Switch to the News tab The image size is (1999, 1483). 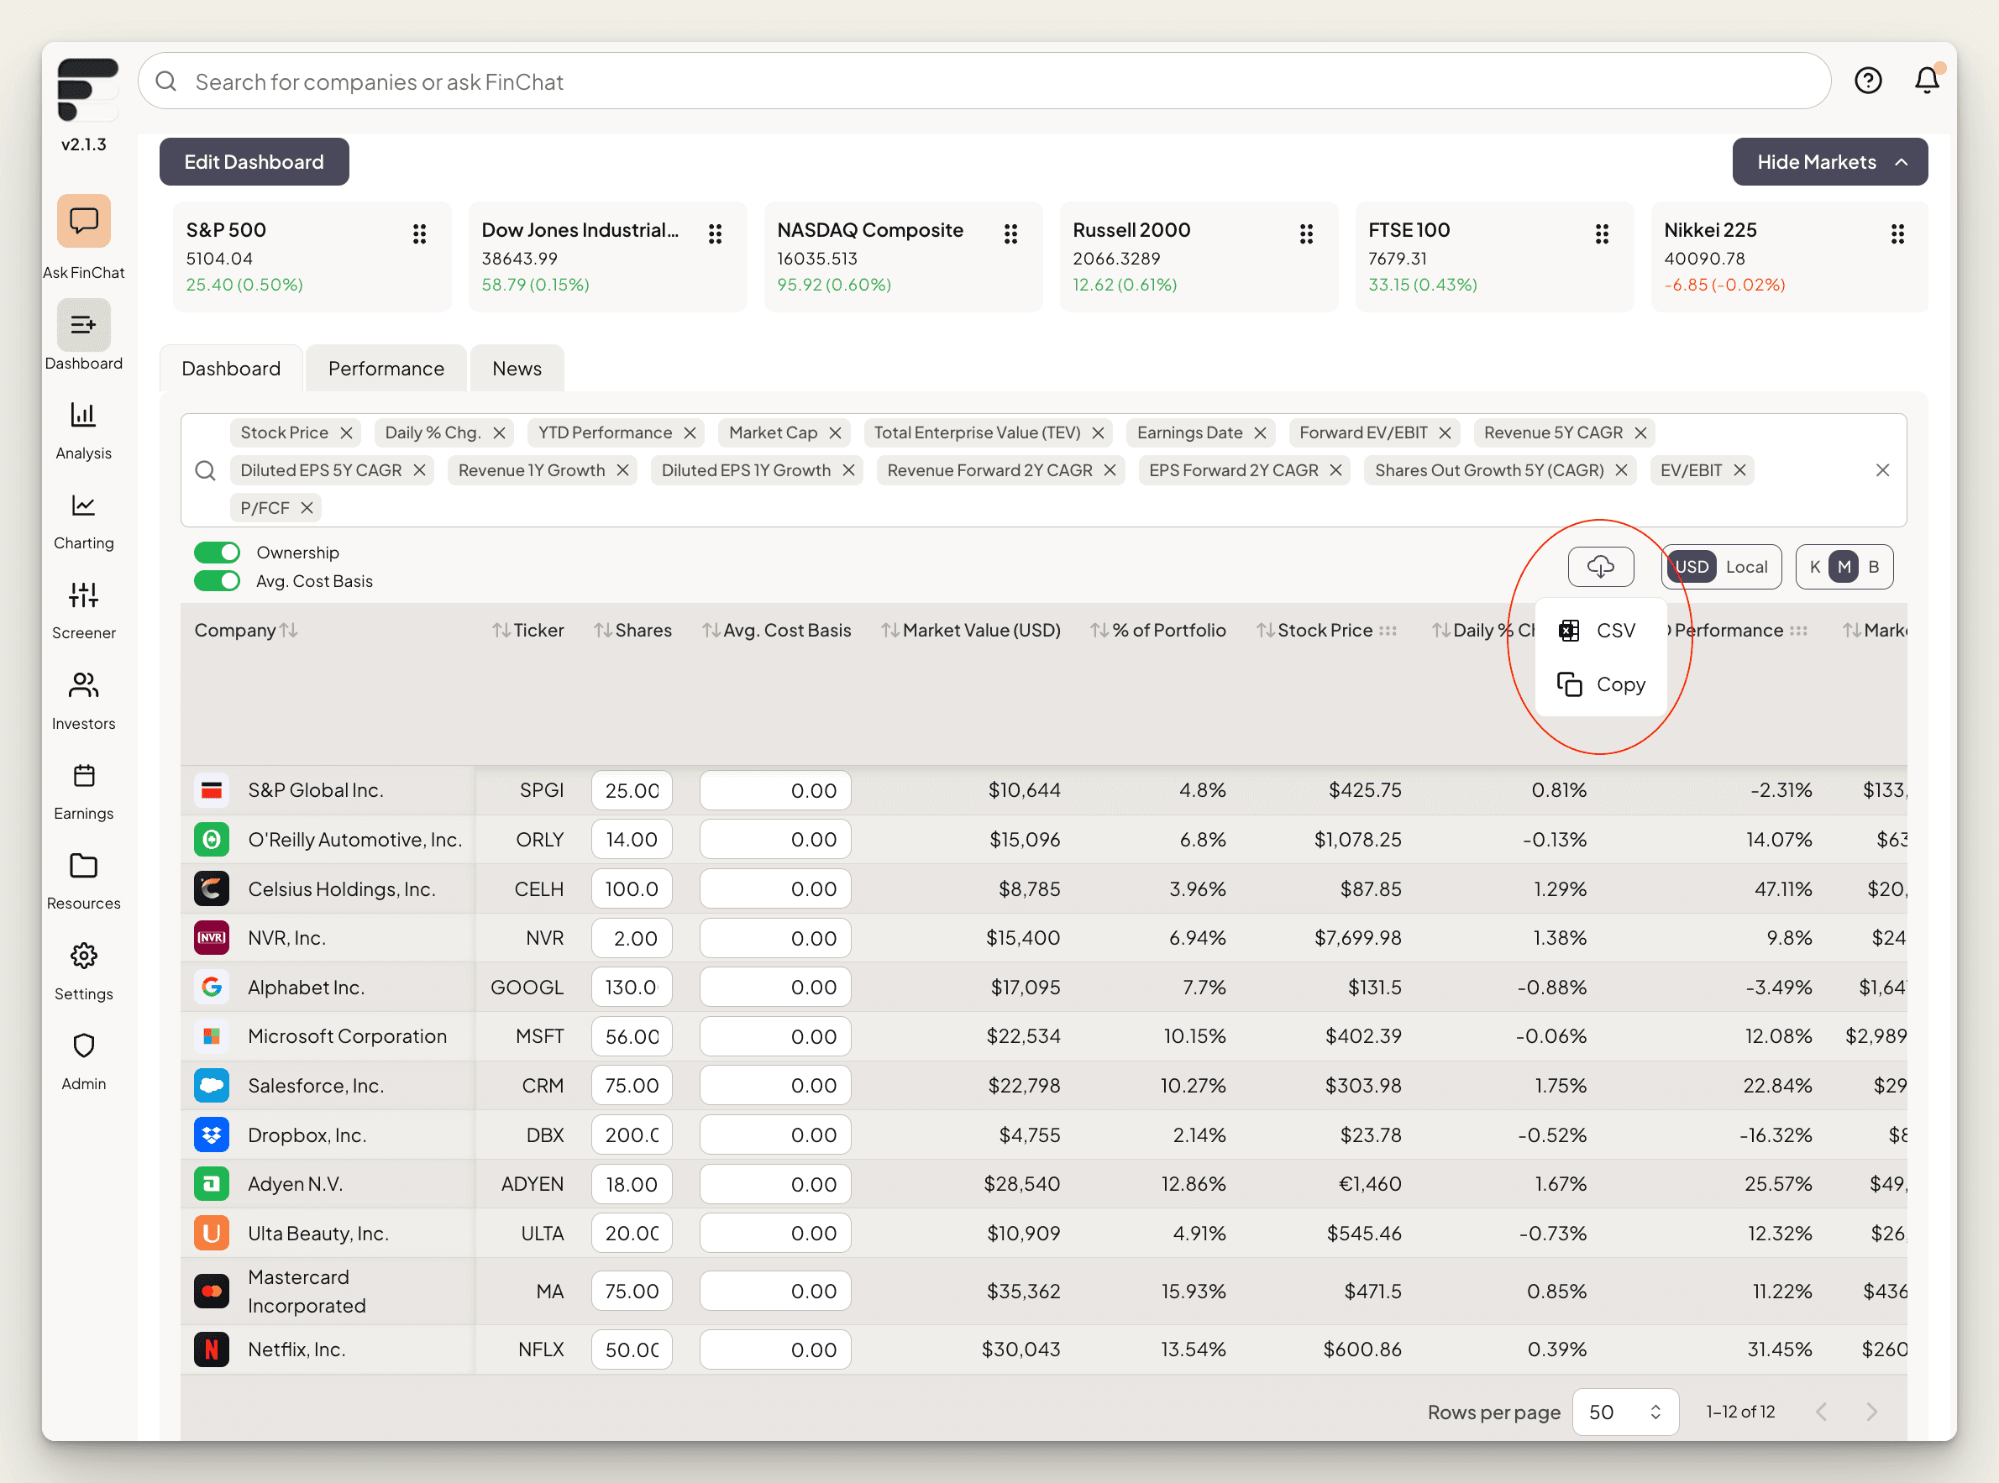click(517, 368)
